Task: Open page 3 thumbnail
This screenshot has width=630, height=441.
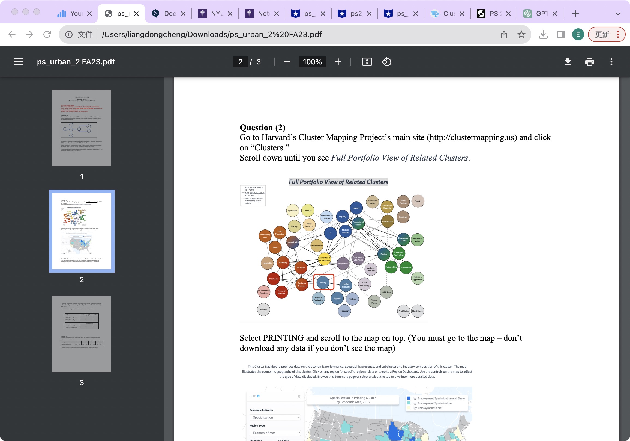Action: [82, 334]
